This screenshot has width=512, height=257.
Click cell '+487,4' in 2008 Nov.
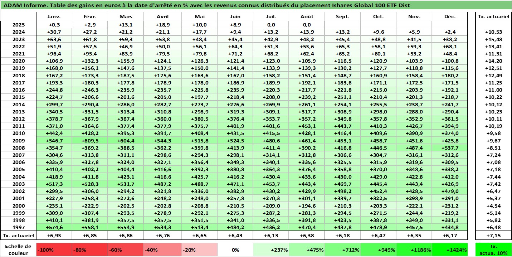pos(414,148)
